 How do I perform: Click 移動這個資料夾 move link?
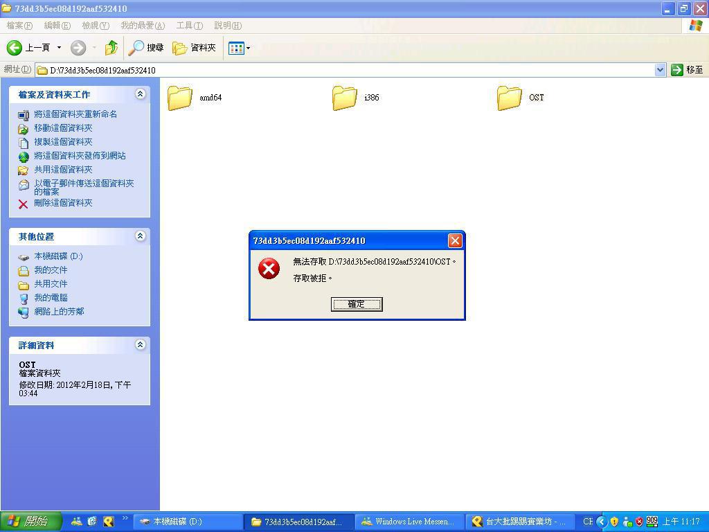[63, 128]
